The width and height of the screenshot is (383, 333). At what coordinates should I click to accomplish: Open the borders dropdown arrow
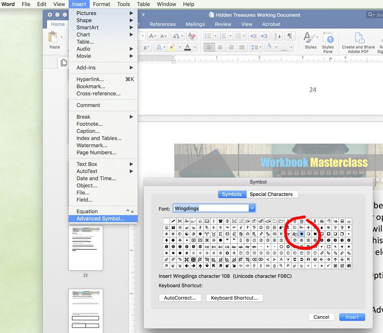(x=291, y=47)
